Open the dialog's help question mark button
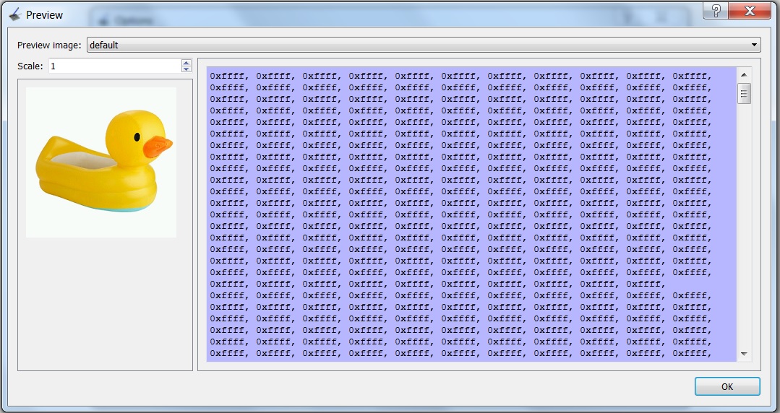Image resolution: width=780 pixels, height=413 pixels. (716, 11)
